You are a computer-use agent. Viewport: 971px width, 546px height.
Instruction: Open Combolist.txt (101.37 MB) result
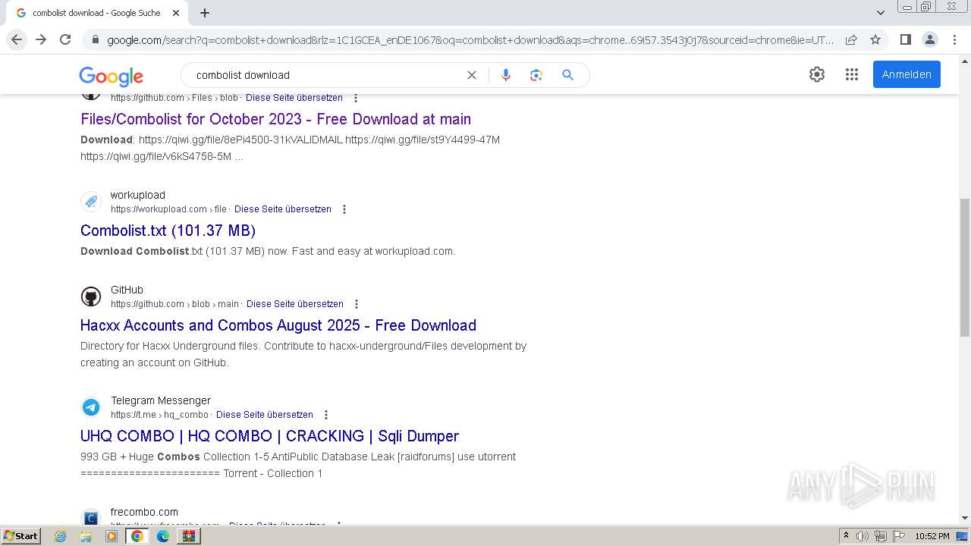tap(168, 231)
